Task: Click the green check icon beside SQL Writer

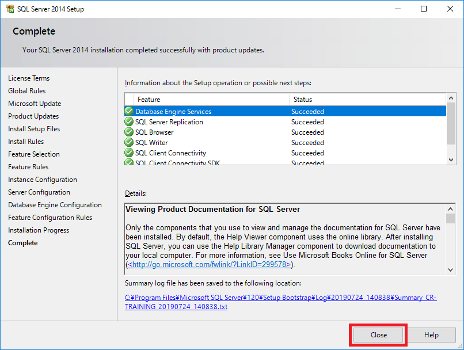Action: coord(129,142)
